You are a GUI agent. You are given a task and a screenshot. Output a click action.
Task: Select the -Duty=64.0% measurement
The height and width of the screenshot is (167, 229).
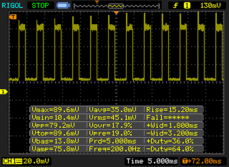(x=170, y=149)
